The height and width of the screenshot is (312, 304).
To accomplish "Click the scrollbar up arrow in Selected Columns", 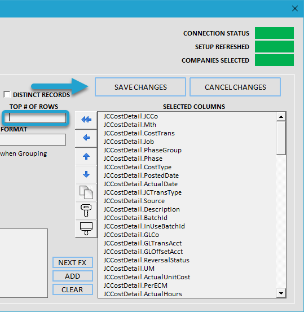I will point(281,117).
